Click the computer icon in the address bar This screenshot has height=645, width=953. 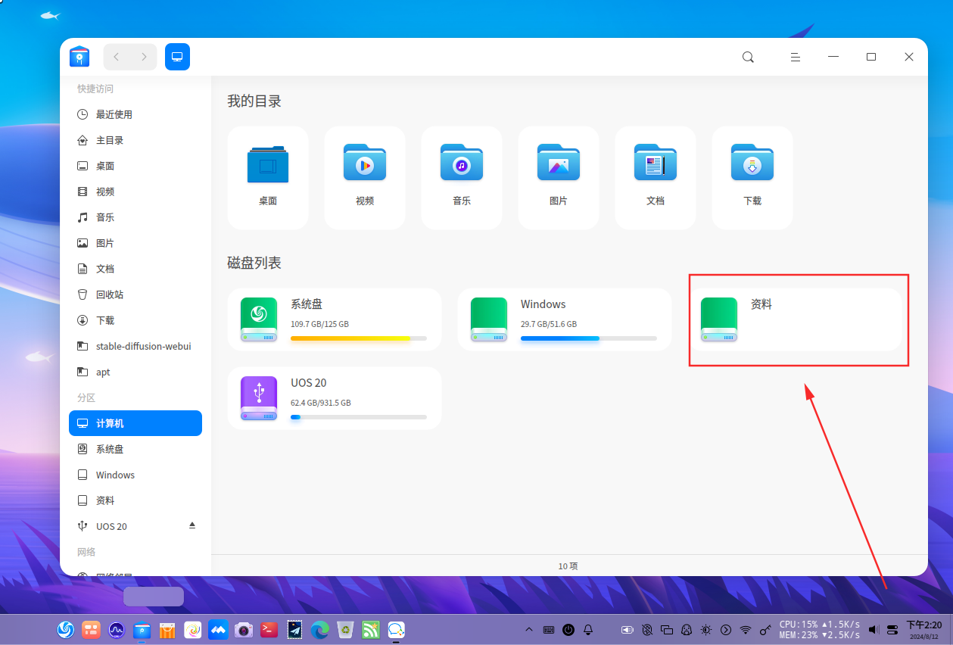(177, 57)
